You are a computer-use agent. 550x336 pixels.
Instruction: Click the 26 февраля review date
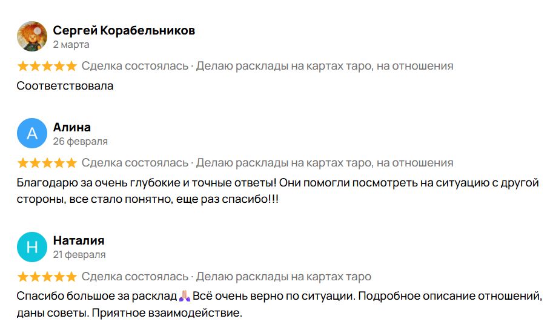tap(80, 141)
